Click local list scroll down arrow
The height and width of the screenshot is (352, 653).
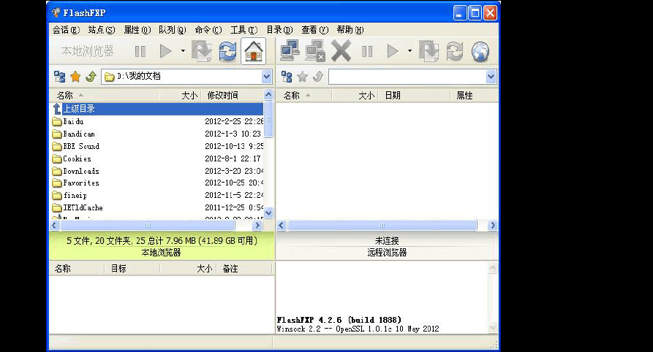268,213
